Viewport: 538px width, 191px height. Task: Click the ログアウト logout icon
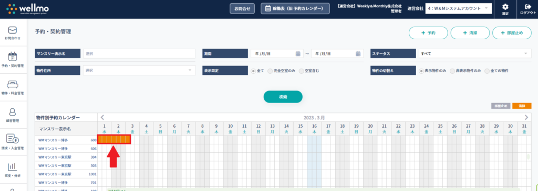point(527,7)
